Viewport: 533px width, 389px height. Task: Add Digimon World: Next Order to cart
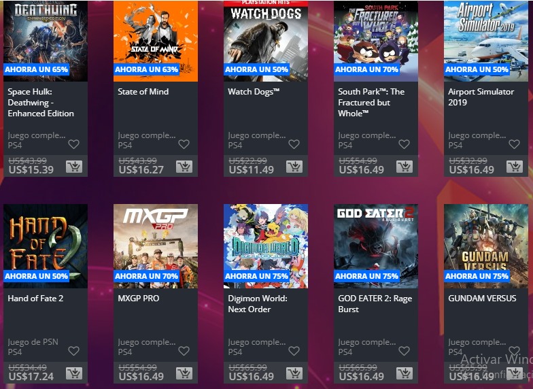tap(294, 373)
